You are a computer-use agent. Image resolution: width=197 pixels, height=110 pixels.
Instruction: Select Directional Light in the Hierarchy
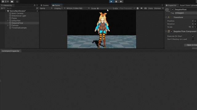click(19, 16)
